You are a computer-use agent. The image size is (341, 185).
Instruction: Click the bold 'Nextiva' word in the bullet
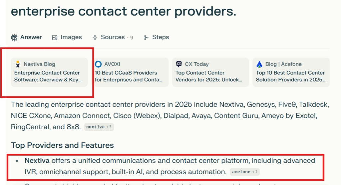click(x=37, y=160)
